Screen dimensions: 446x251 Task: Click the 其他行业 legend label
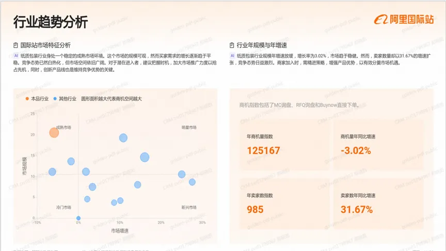(68, 99)
